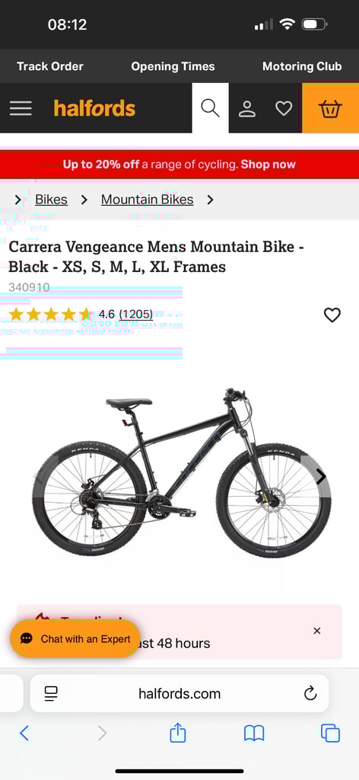The width and height of the screenshot is (359, 780).
Task: Add bike to wishlist heart
Action: point(332,315)
